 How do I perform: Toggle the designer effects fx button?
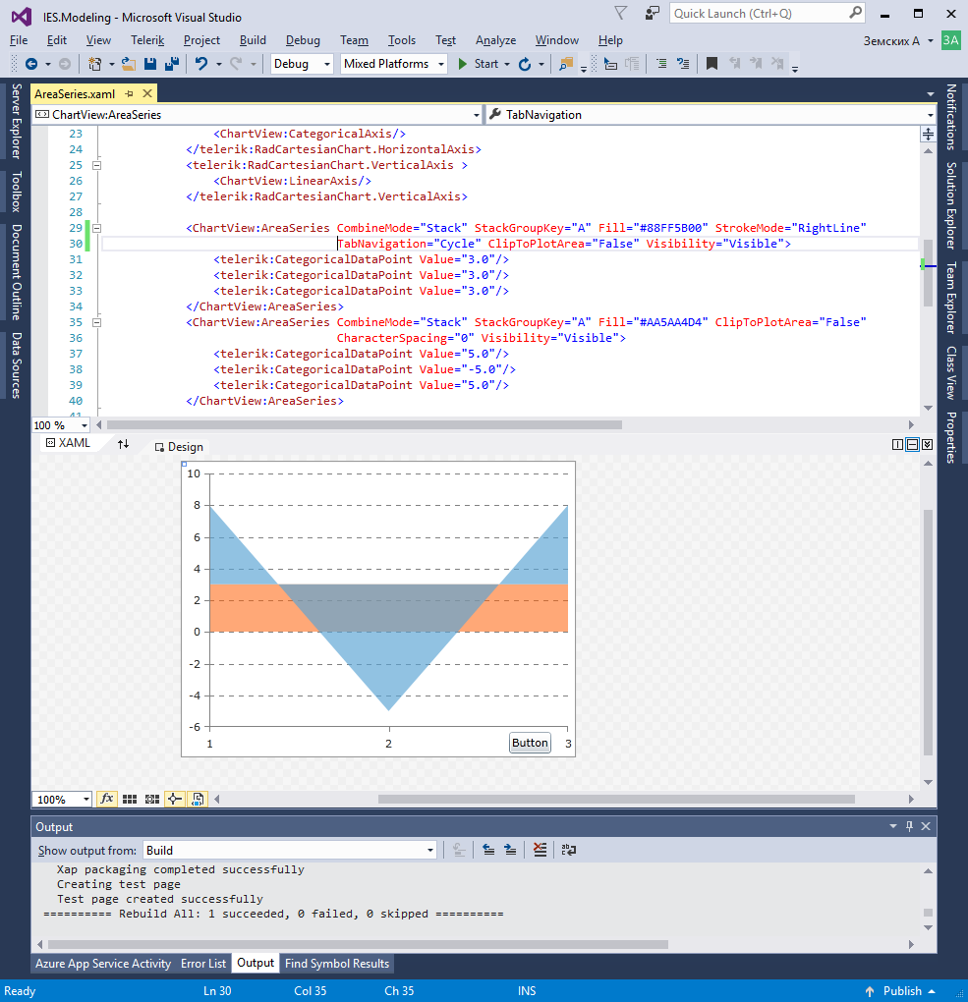[x=107, y=800]
